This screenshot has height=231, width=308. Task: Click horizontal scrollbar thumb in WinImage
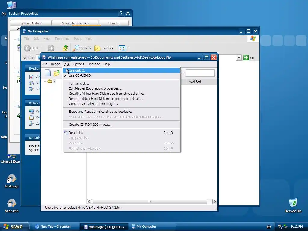pos(149,201)
